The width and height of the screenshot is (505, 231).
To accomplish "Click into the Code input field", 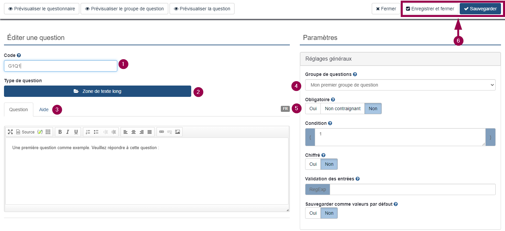I will (61, 66).
